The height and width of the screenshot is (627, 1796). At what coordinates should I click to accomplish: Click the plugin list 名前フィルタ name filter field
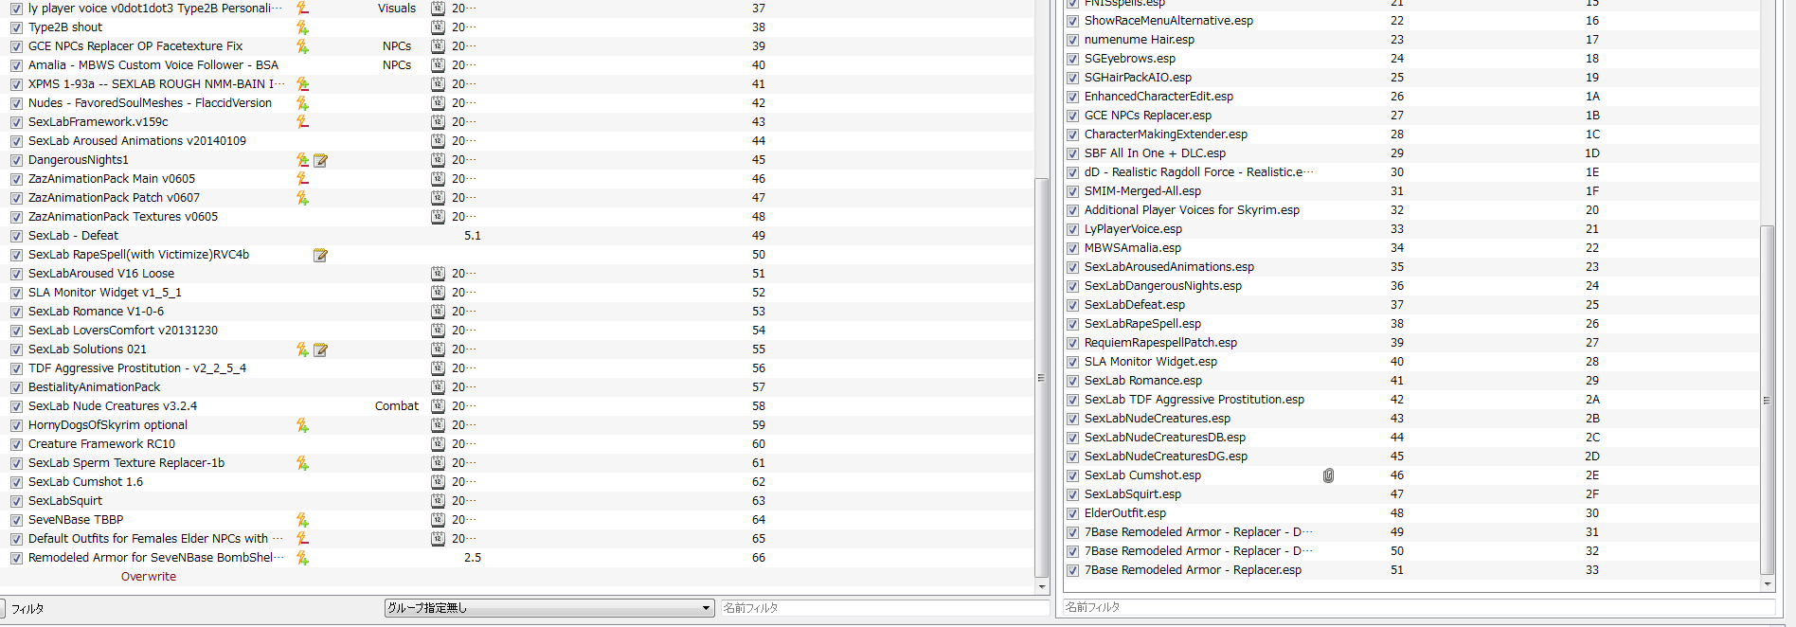click(x=1418, y=607)
